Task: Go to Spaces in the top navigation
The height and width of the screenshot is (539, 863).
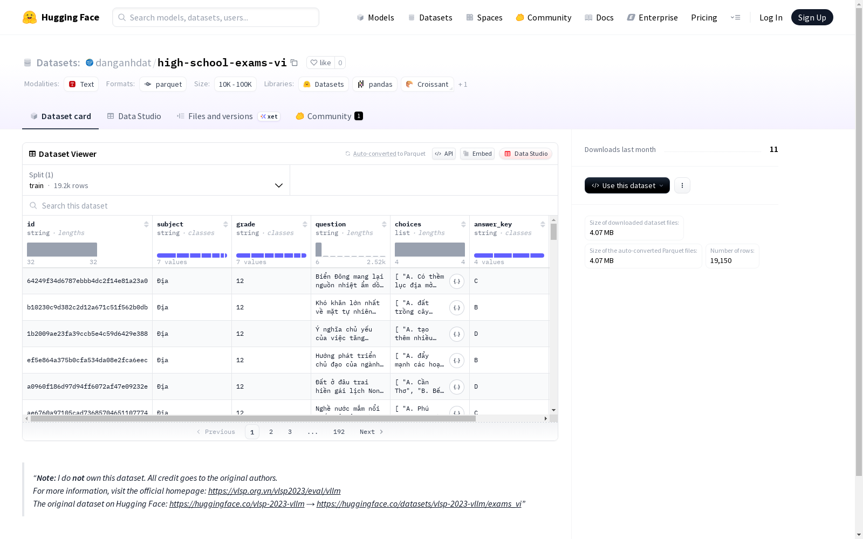Action: [x=484, y=17]
